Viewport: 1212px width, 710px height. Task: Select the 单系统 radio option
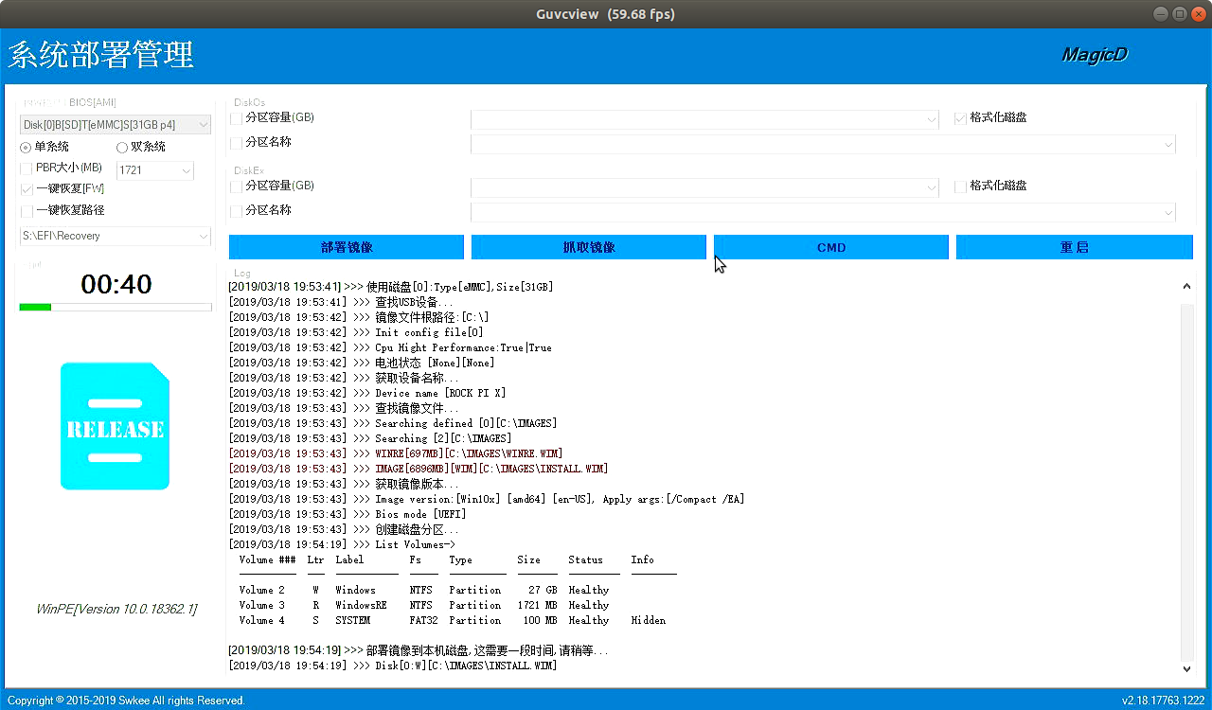pos(26,148)
